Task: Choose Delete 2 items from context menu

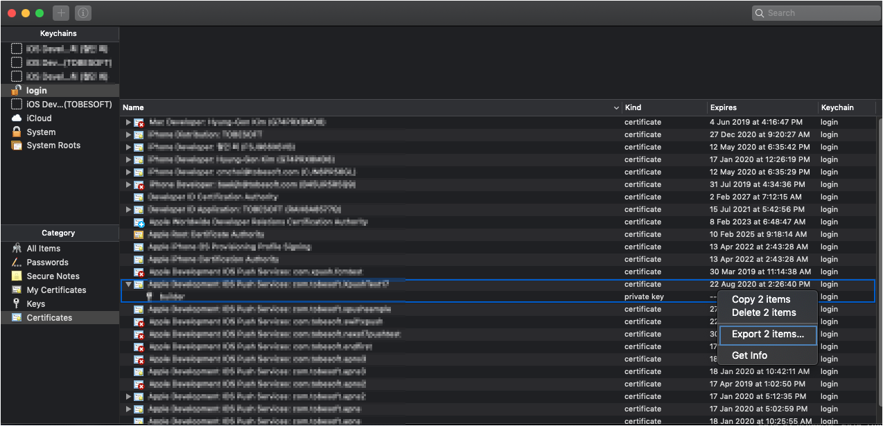Action: (764, 312)
